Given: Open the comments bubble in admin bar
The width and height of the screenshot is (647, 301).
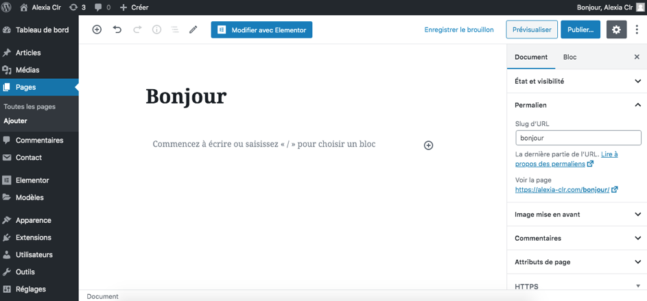Looking at the screenshot, I should [x=102, y=7].
